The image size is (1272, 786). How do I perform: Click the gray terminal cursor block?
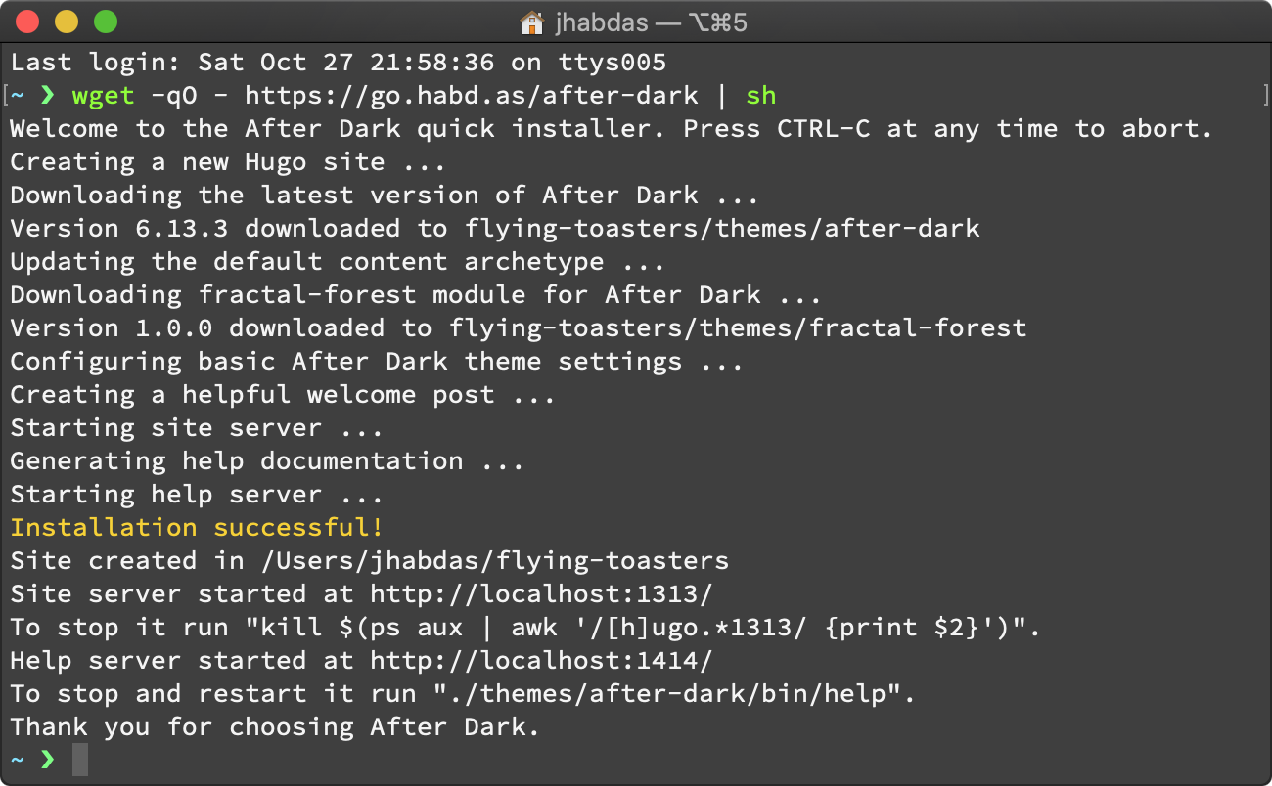pyautogui.click(x=80, y=760)
